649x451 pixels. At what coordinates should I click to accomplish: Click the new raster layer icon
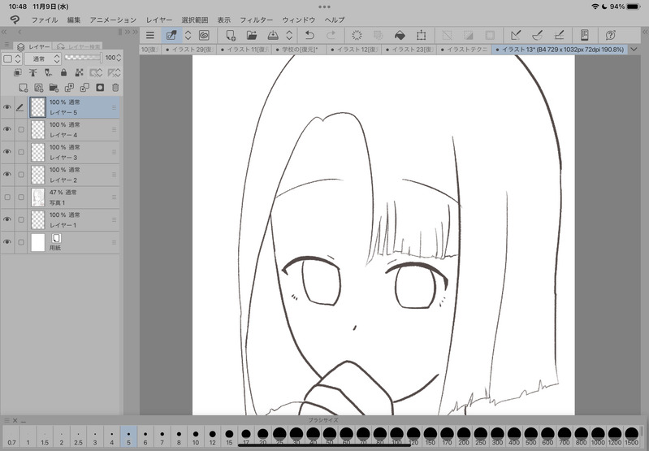click(x=24, y=88)
